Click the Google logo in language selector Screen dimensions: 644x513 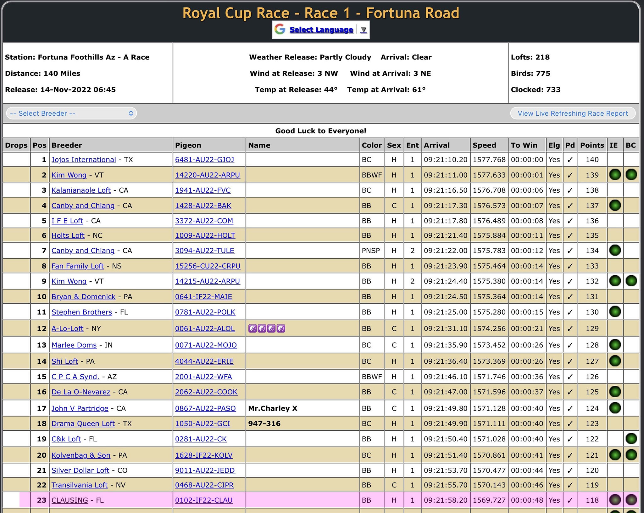280,30
